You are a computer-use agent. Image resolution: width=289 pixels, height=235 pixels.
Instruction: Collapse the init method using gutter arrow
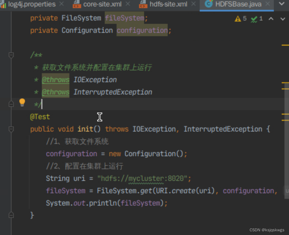click(x=11, y=129)
